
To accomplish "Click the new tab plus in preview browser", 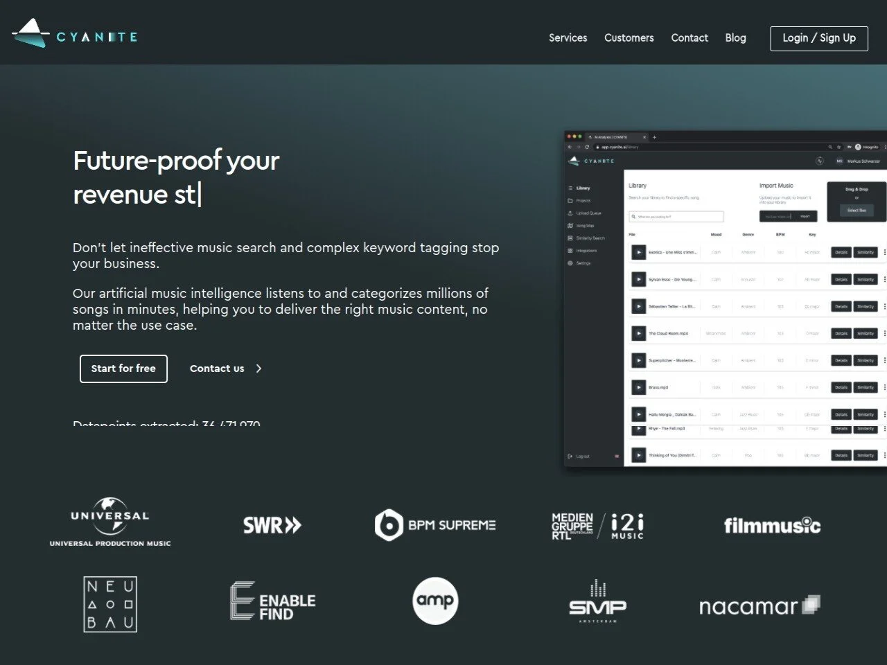I will click(654, 137).
